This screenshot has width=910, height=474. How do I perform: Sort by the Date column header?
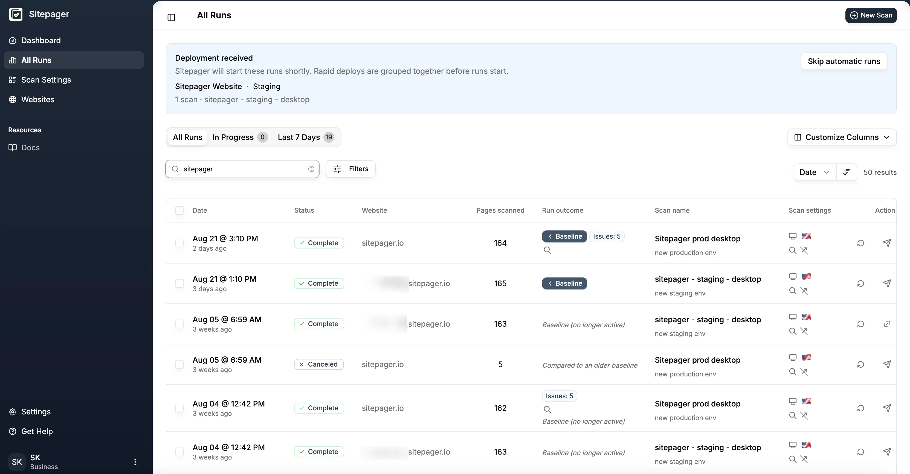199,210
